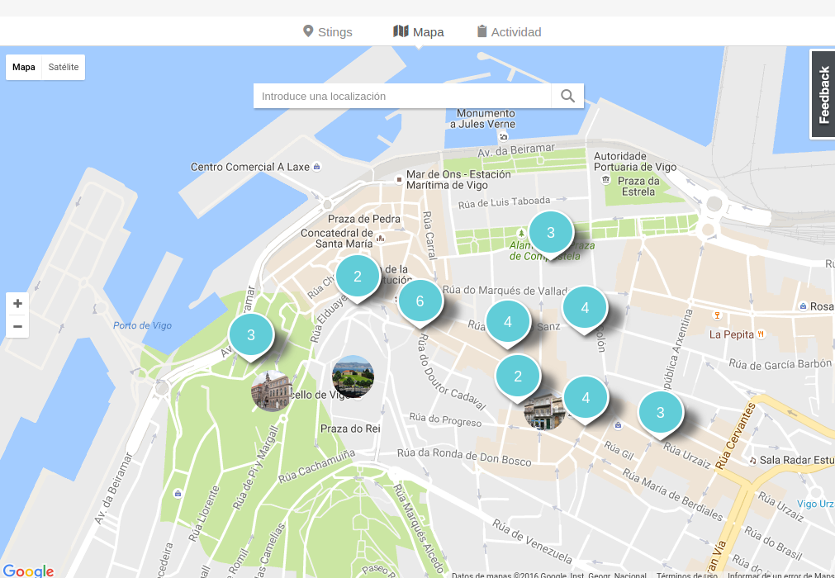Click the shopping bag icon beside Rúa Gil
Viewport: 835px width, 578px height.
(618, 425)
